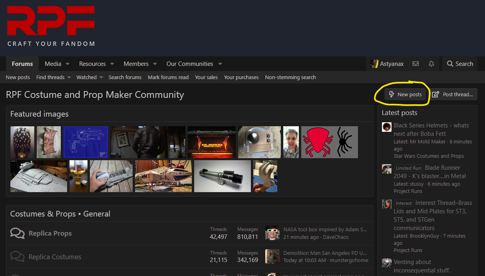This screenshot has width=485, height=276.
Task: Open the metal box with dials featured image
Action: (260, 142)
